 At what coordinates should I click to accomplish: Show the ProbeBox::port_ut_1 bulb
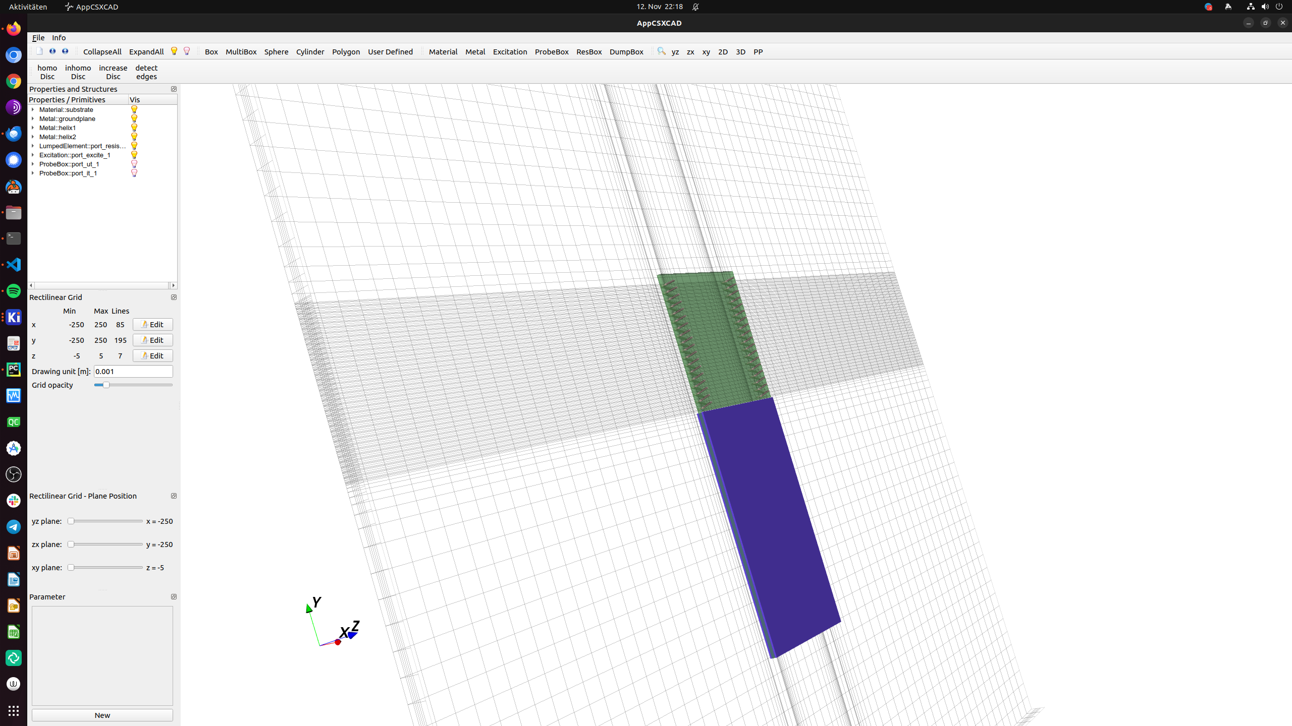pyautogui.click(x=134, y=164)
